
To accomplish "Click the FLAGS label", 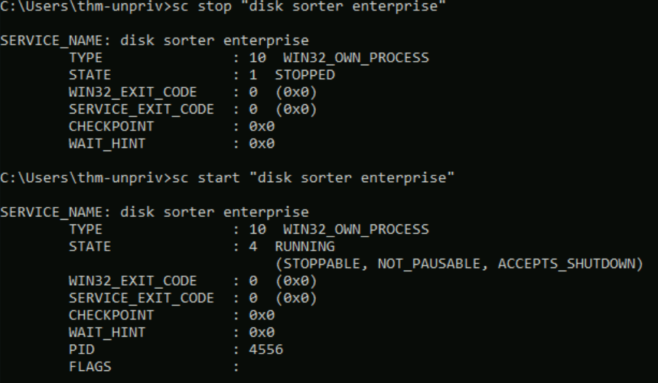I will point(90,367).
